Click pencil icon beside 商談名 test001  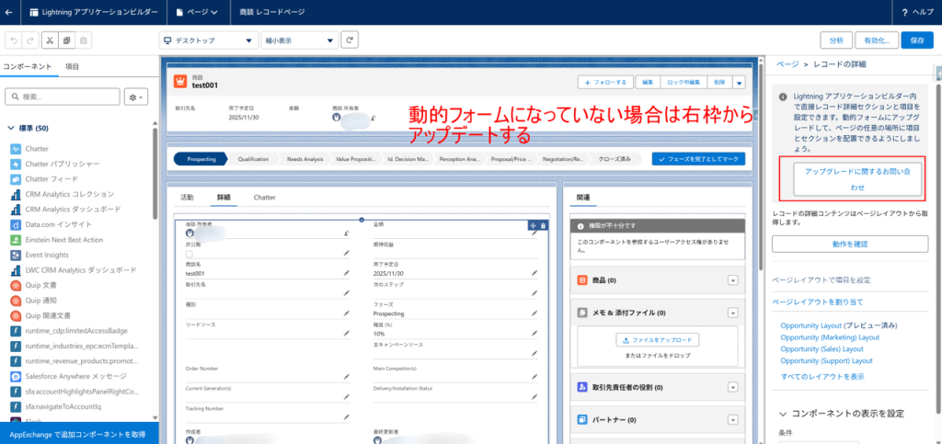coord(347,273)
